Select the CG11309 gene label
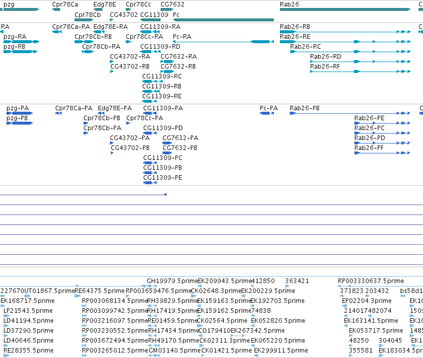This screenshot has height=358, width=423. 154,15
